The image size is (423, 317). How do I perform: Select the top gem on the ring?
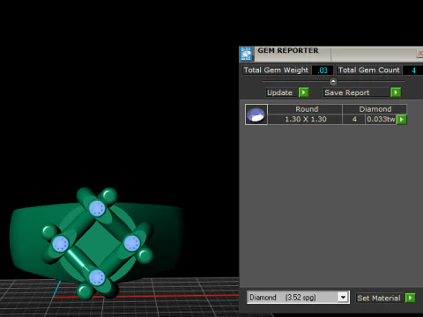(x=97, y=209)
